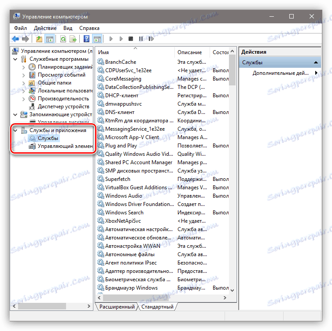Click the Планировщик заданий clock icon
The height and width of the screenshot is (331, 332).
coord(32,67)
